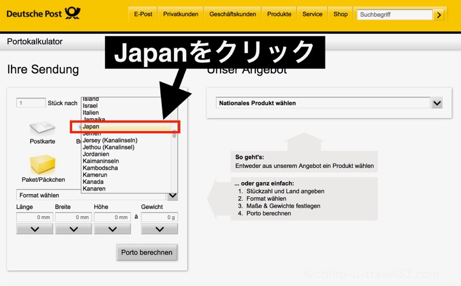Open the Geschäftskunden menu

click(233, 14)
